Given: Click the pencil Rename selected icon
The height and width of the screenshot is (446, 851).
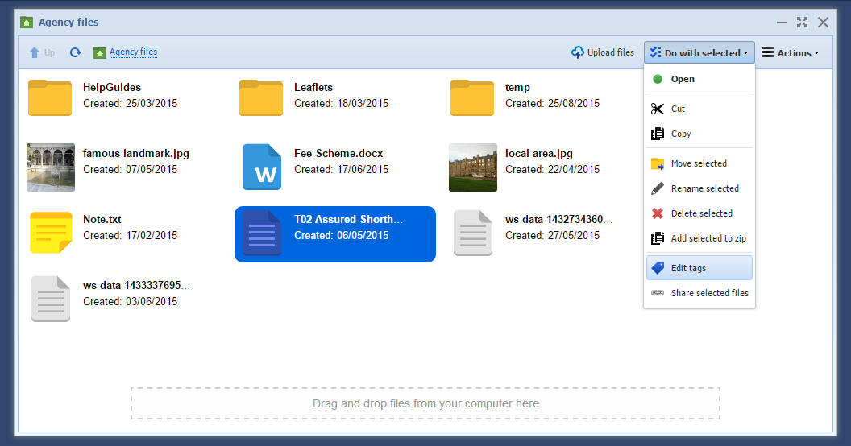Looking at the screenshot, I should pos(658,188).
